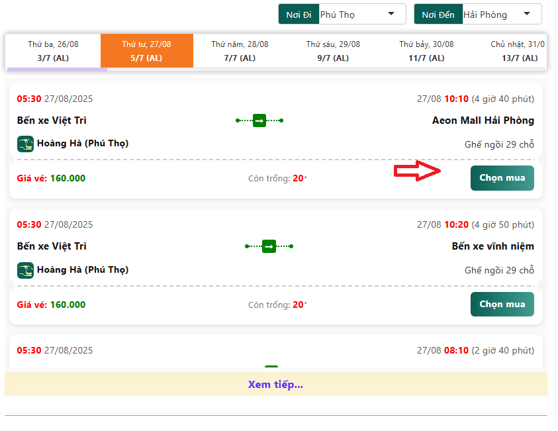Click green route arrow icon to Bến xe vĩnh niệm
This screenshot has width=558, height=431.
point(269,246)
